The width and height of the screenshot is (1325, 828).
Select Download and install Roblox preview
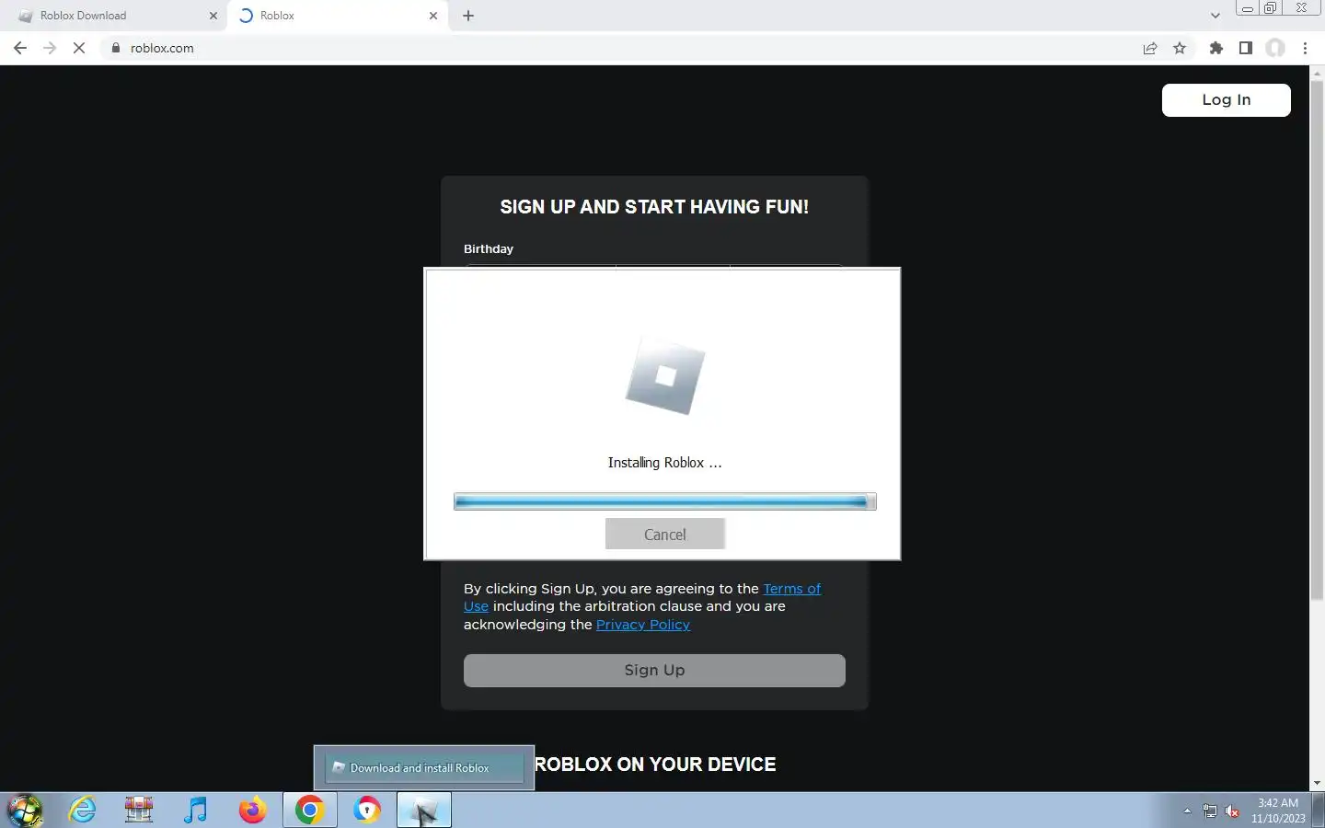[x=424, y=767]
